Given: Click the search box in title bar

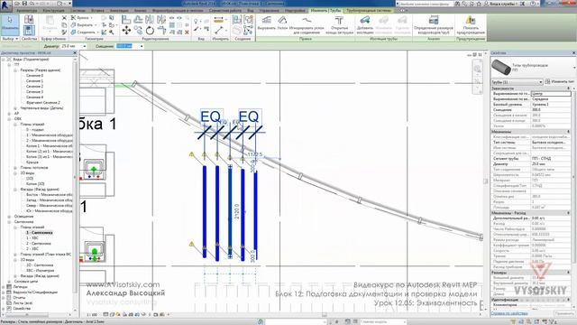Looking at the screenshot, I should pyautogui.click(x=425, y=4).
